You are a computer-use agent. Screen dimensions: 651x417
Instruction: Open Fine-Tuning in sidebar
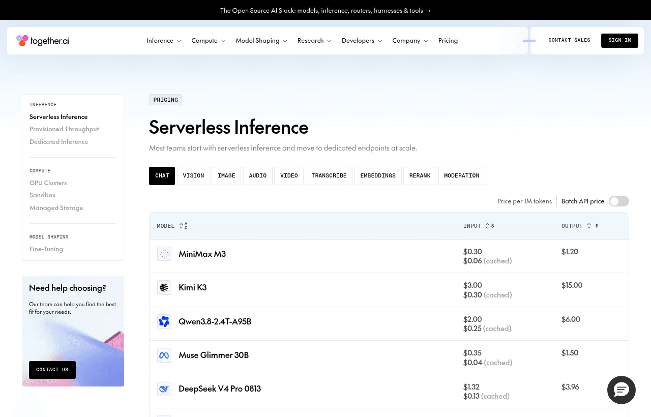pos(46,249)
